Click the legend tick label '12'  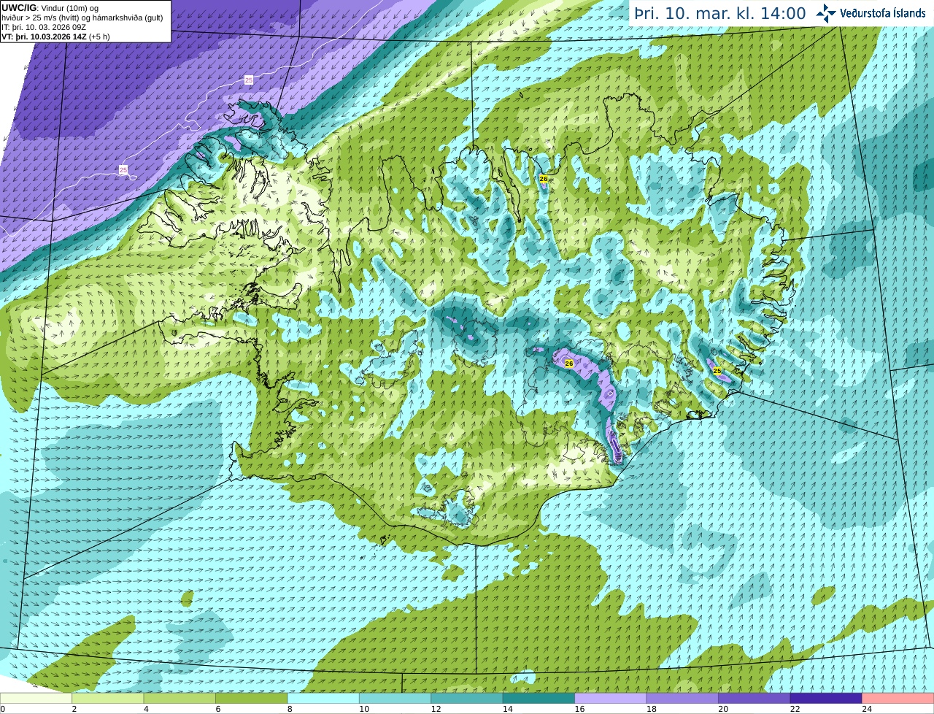point(436,709)
